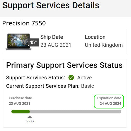The height and width of the screenshot is (131, 131).
Task: Select the 23 AUG 2021 purchase date value
Action: pyautogui.click(x=19, y=103)
